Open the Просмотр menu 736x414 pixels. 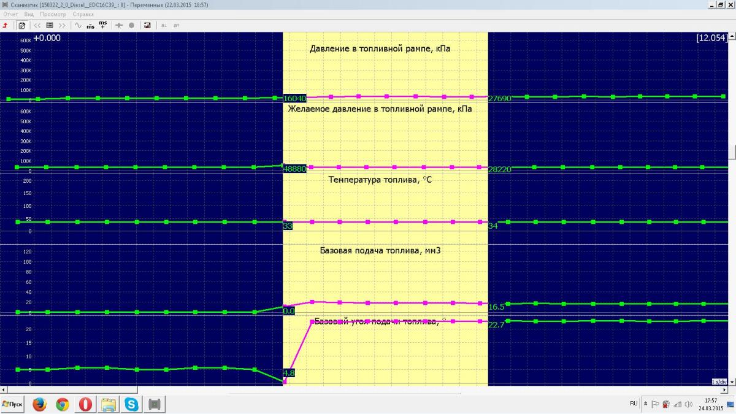click(53, 13)
